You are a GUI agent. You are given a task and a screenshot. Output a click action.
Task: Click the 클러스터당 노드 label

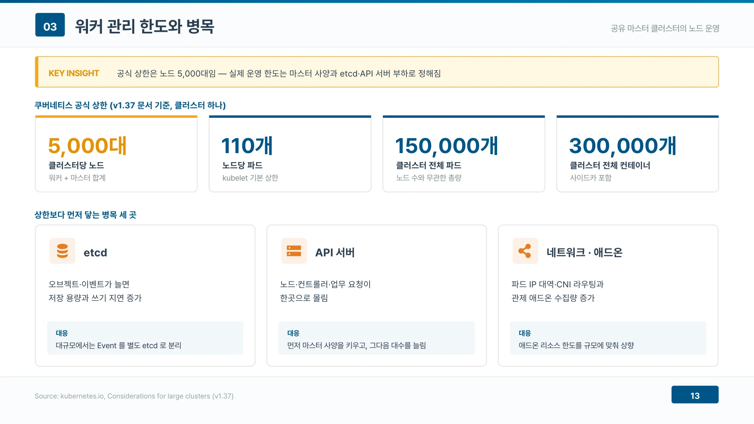[76, 165]
